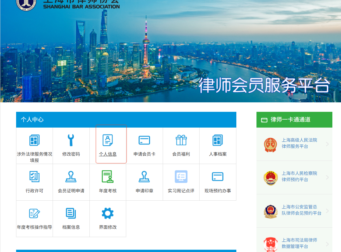Click the 个人中心 section header
The height and width of the screenshot is (252, 341).
pyautogui.click(x=32, y=120)
